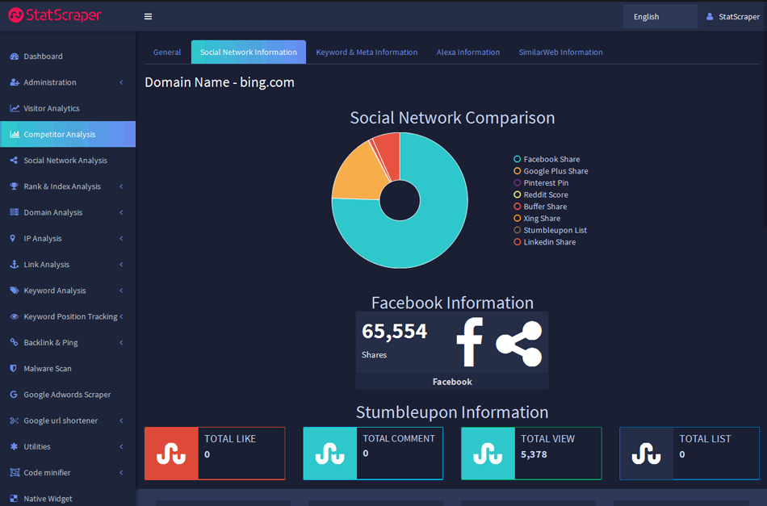This screenshot has height=506, width=767.
Task: Expand the Administration submenu chevron
Action: click(121, 82)
